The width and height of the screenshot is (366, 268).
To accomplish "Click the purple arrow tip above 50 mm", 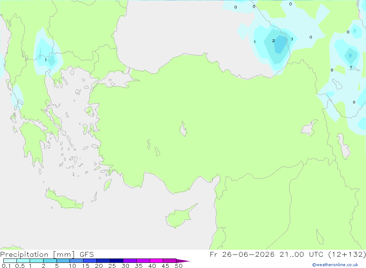I will 183,261.
